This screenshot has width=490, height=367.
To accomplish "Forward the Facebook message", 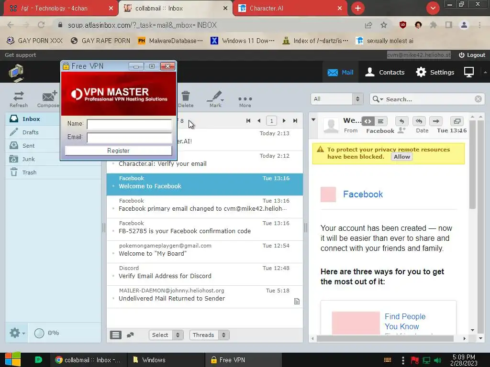I will pyautogui.click(x=436, y=121).
